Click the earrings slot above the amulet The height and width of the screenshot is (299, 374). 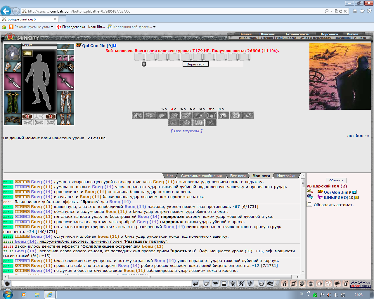click(x=65, y=46)
